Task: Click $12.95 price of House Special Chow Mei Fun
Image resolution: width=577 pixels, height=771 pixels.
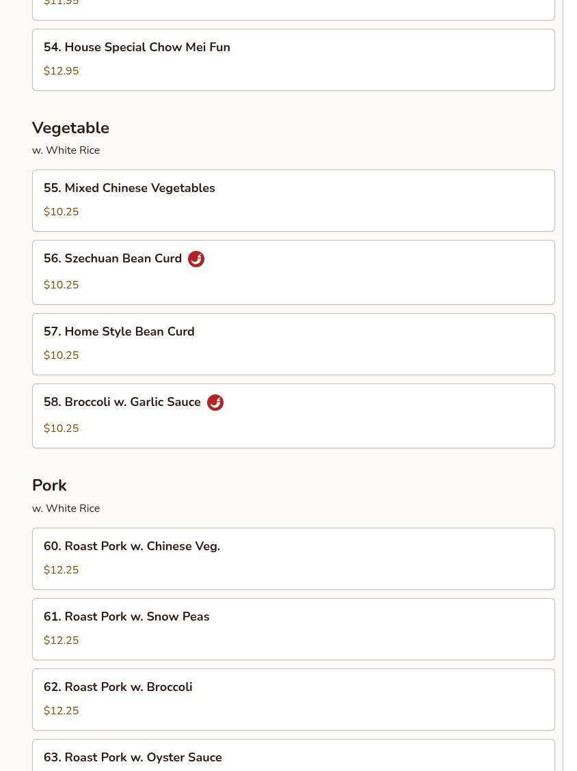Action: click(61, 71)
